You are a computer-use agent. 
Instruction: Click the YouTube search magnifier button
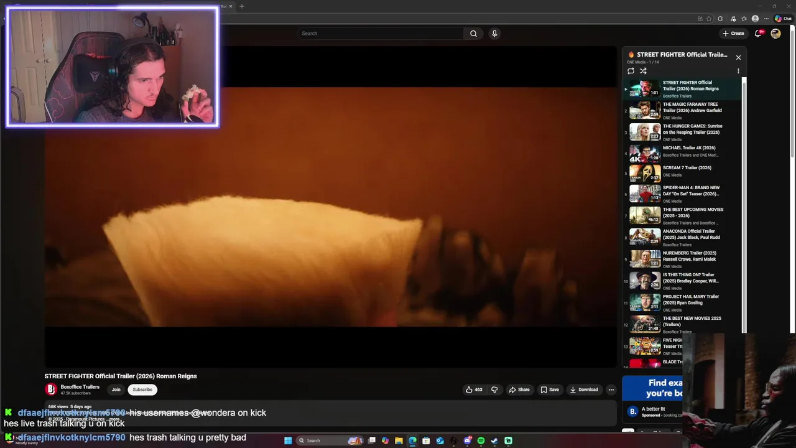(473, 34)
